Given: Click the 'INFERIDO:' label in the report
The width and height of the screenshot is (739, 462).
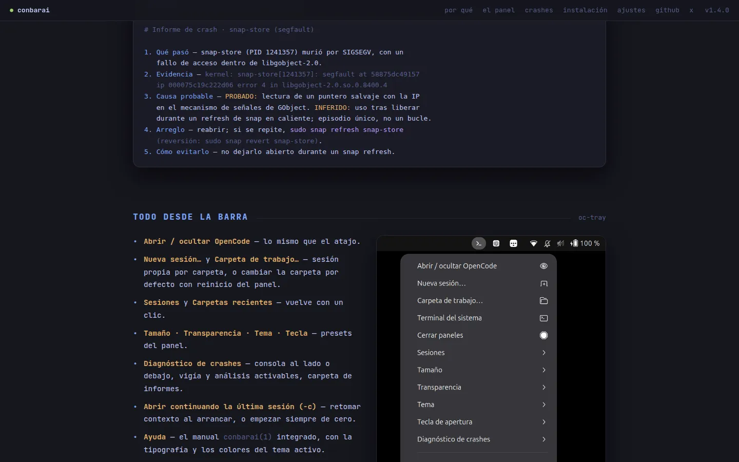Looking at the screenshot, I should pos(333,108).
